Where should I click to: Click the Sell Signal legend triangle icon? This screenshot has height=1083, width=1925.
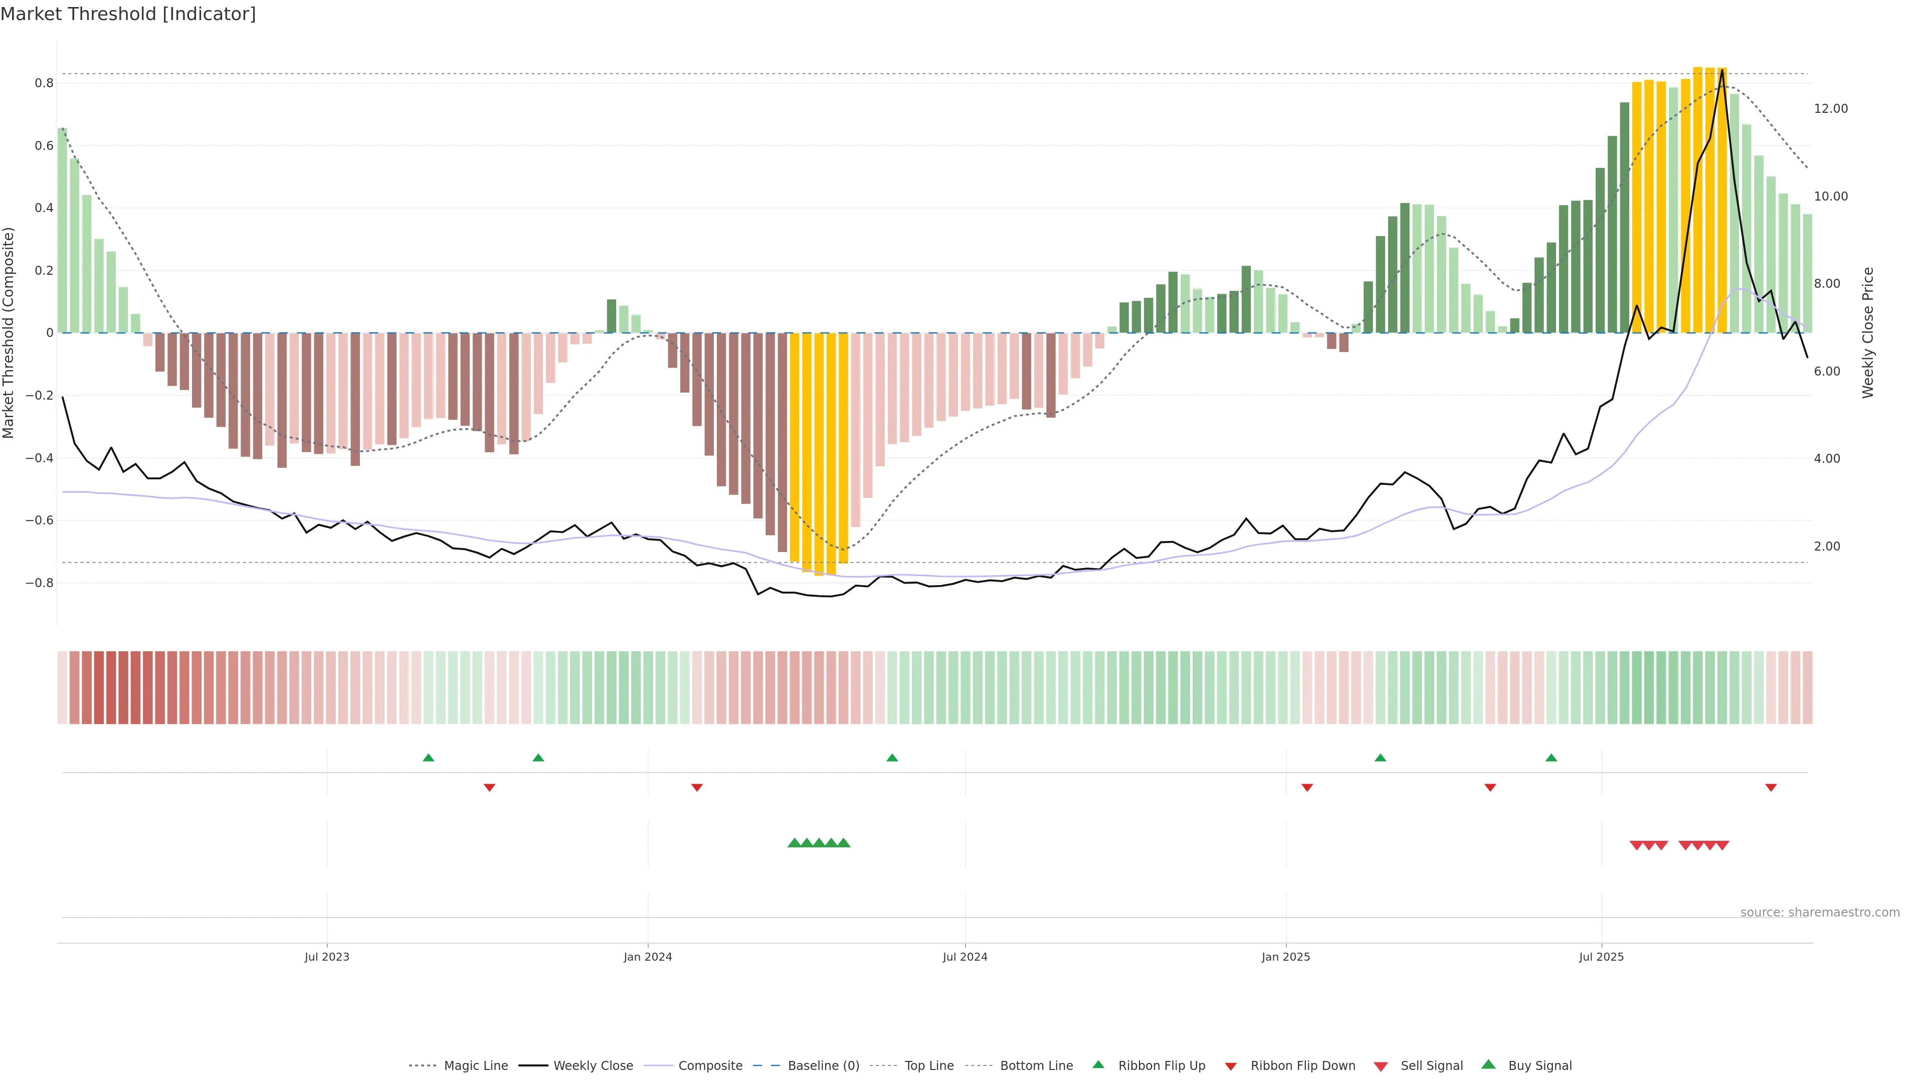pos(1380,1066)
